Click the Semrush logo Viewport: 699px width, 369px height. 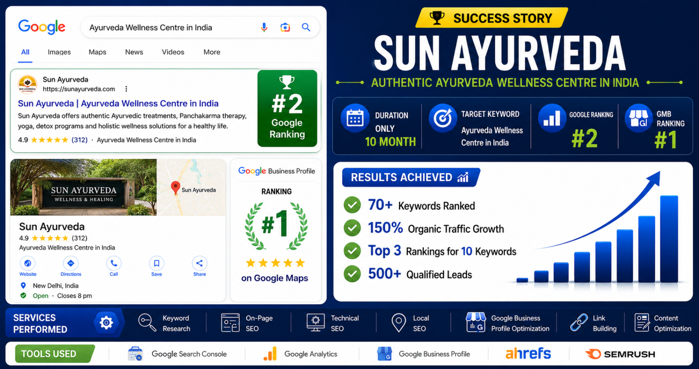tap(620, 354)
